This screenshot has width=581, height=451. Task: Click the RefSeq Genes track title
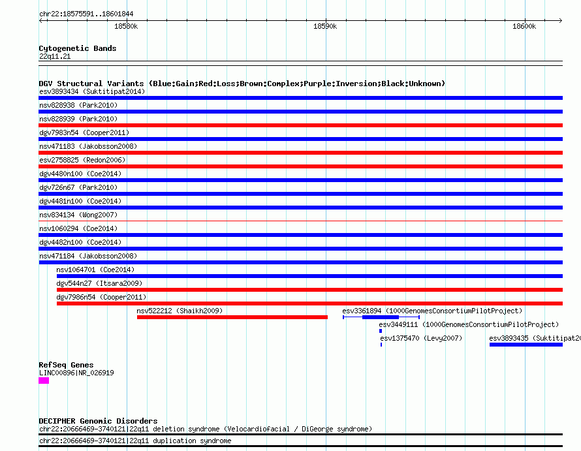pyautogui.click(x=66, y=365)
